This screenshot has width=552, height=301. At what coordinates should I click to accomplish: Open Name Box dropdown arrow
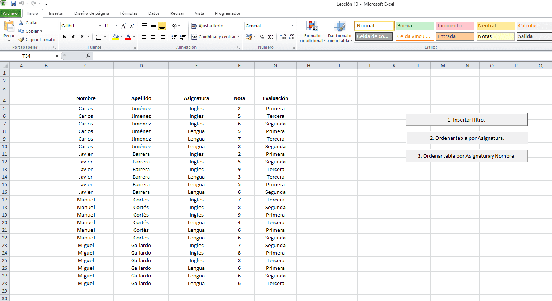click(x=57, y=56)
